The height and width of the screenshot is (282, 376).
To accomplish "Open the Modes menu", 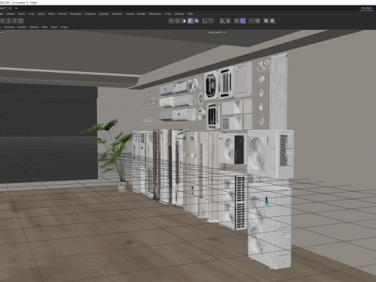I will coord(10,14).
